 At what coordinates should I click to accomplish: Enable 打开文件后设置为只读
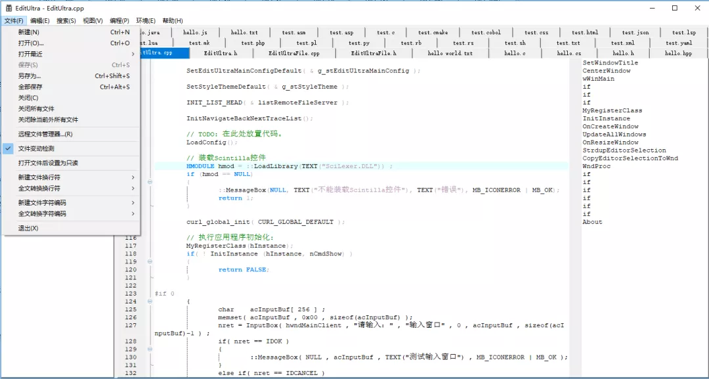[72, 163]
